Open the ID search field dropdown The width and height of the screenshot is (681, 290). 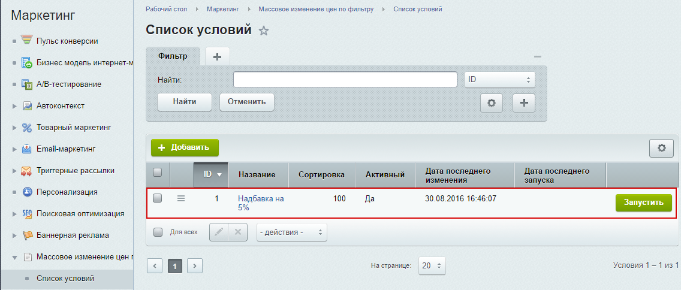[499, 80]
